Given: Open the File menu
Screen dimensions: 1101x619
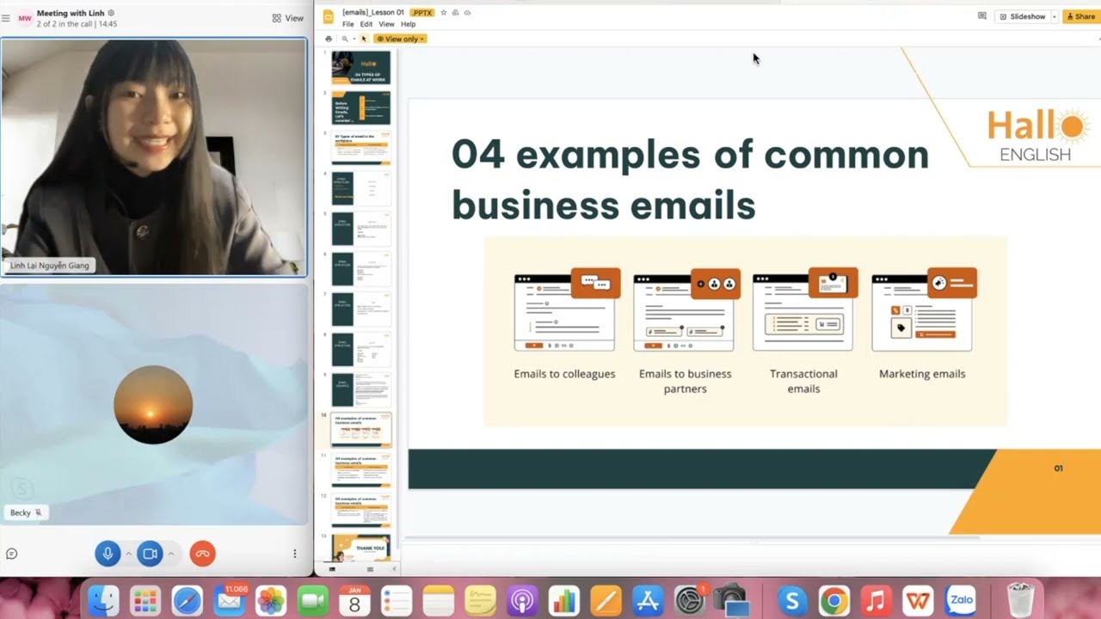Looking at the screenshot, I should click(348, 25).
